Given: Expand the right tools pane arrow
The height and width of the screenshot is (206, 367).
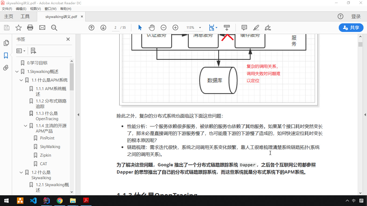Looking at the screenshot, I should point(365,115).
